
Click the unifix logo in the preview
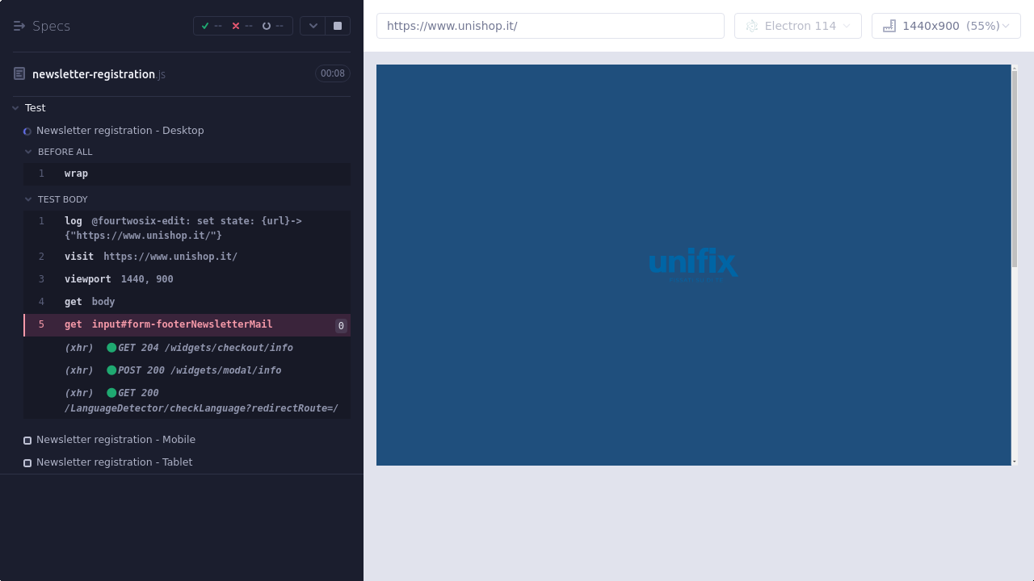tap(693, 264)
